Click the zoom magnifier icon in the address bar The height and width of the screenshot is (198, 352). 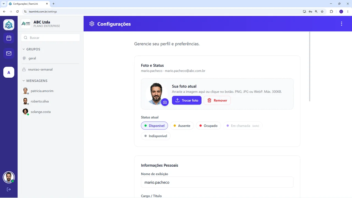click(316, 12)
